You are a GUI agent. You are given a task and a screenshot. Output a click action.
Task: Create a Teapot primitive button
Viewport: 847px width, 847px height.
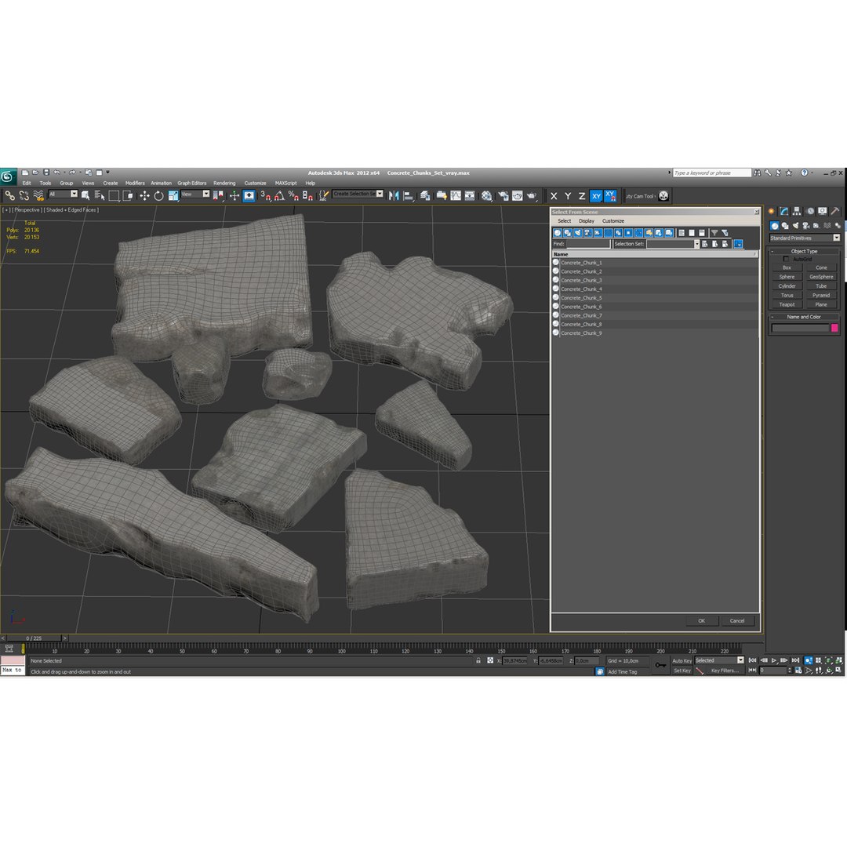[x=787, y=304]
